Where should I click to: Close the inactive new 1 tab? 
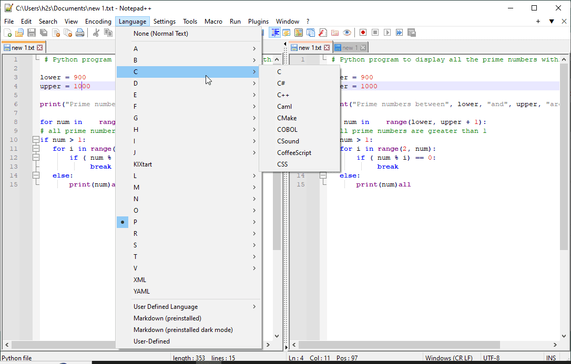coord(363,48)
